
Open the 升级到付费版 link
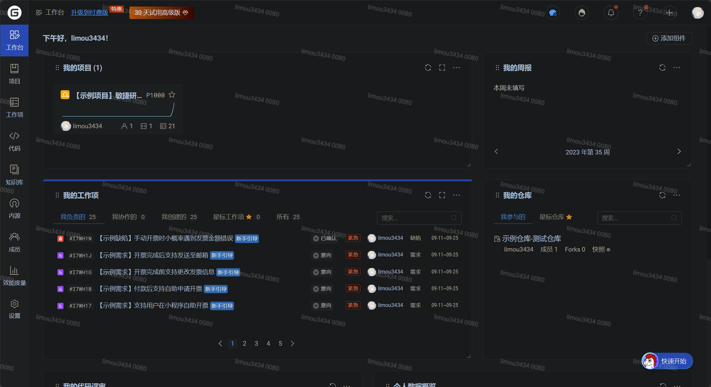pyautogui.click(x=89, y=12)
